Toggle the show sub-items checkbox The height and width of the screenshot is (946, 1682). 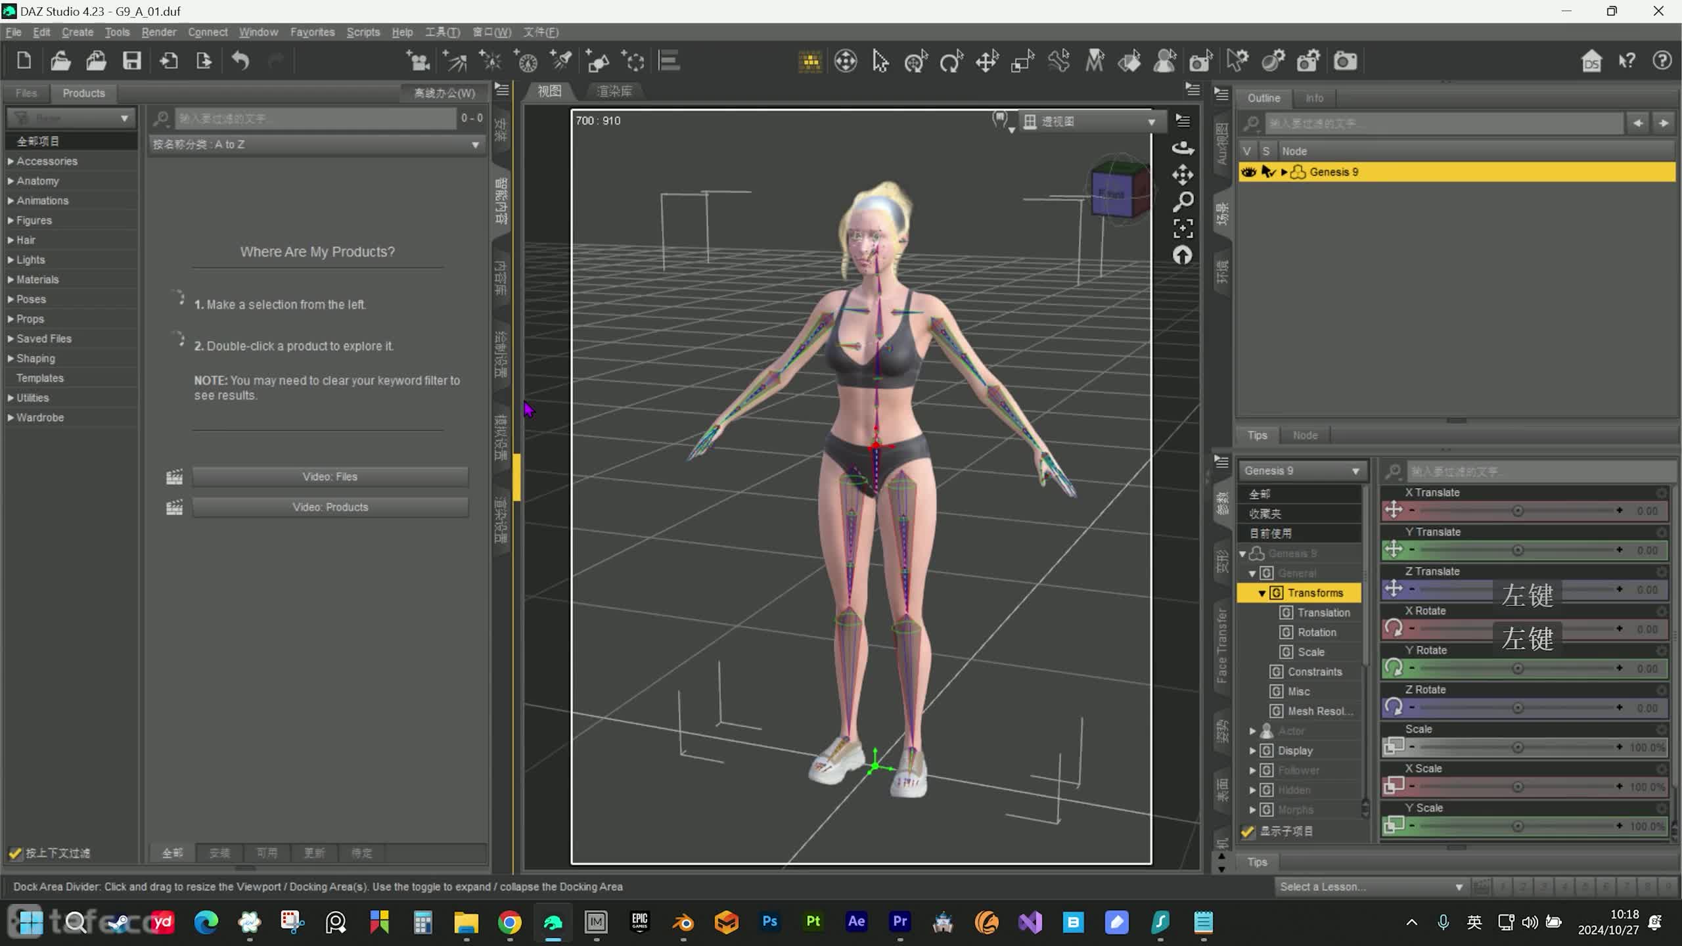click(x=1248, y=831)
